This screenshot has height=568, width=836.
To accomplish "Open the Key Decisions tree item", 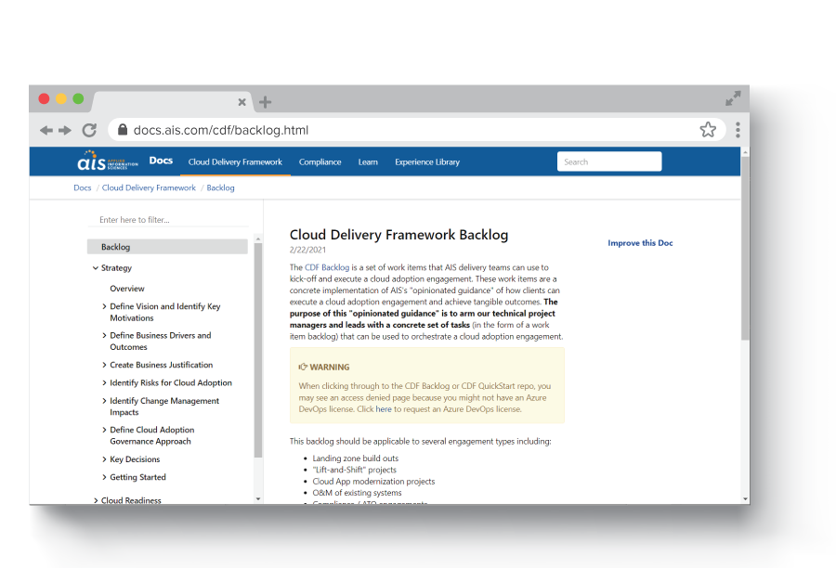I will click(x=135, y=459).
